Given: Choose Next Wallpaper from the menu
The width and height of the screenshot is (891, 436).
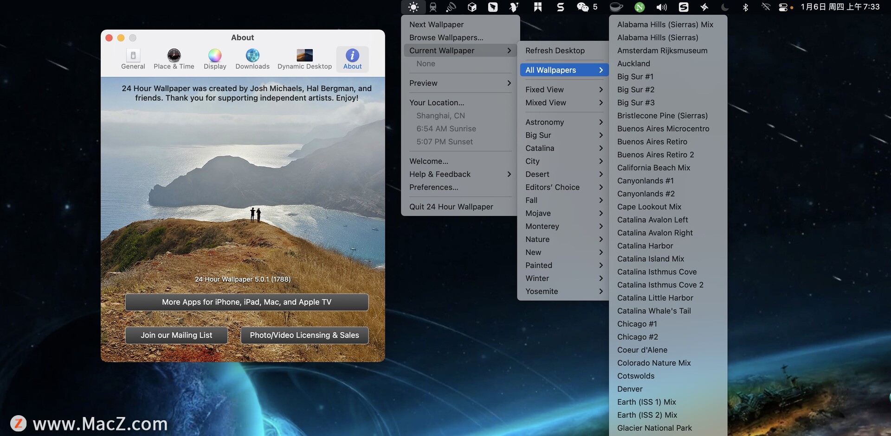Looking at the screenshot, I should 460,25.
